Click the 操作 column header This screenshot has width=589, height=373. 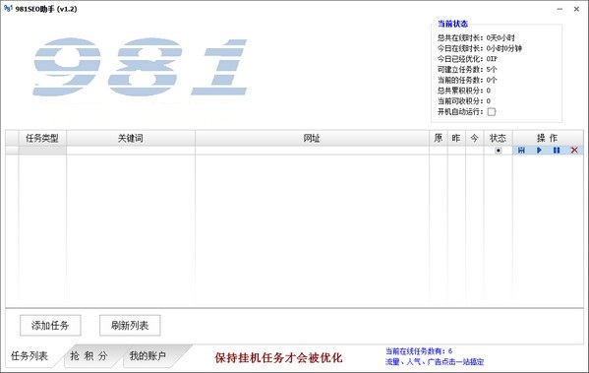click(x=548, y=138)
